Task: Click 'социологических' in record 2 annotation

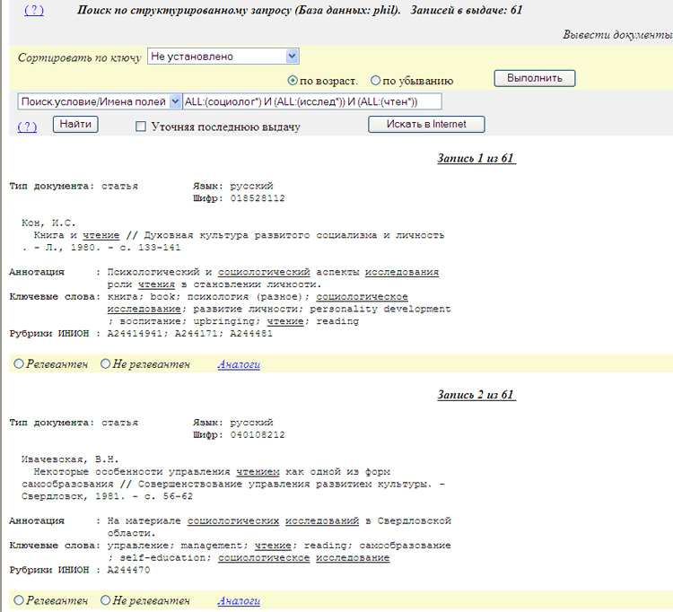Action: coord(233,521)
